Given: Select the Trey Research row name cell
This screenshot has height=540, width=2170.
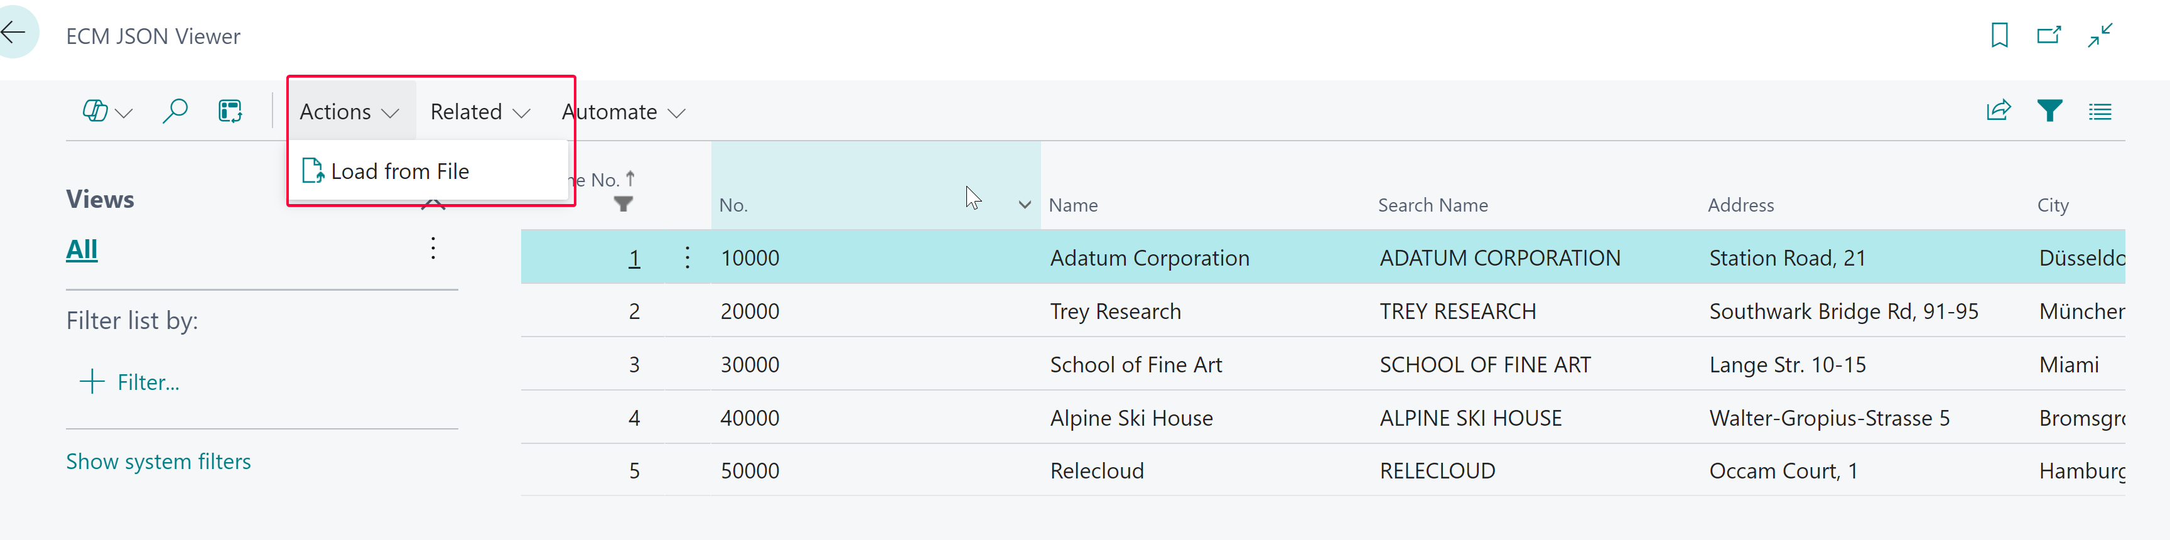Looking at the screenshot, I should coord(1115,311).
